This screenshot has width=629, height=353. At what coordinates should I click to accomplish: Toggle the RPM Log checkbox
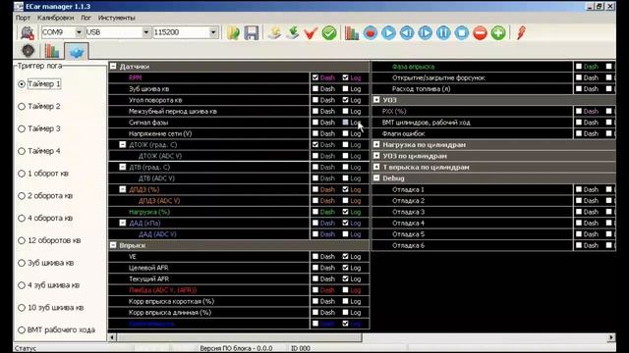click(x=345, y=77)
